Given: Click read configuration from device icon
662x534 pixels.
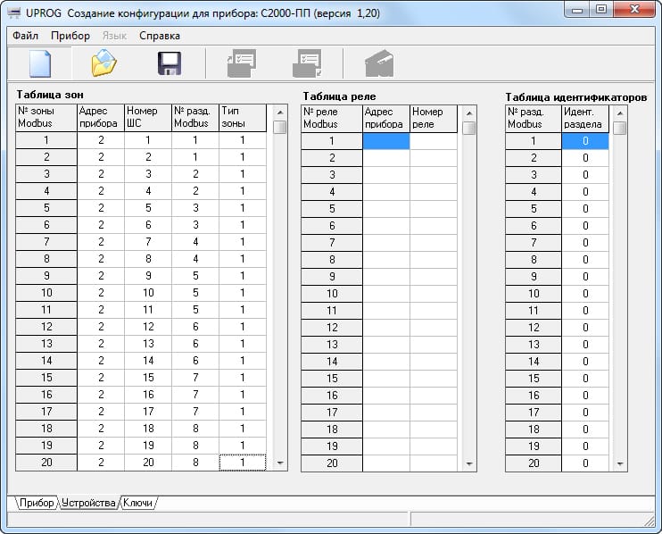Looking at the screenshot, I should [x=242, y=63].
